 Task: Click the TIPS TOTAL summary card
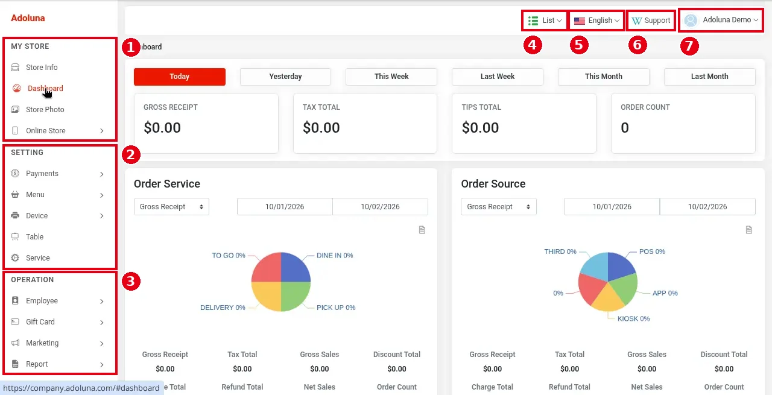[x=524, y=123]
